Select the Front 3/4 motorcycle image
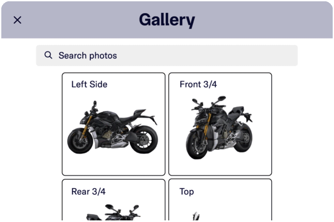This screenshot has width=334, height=222. tap(220, 128)
